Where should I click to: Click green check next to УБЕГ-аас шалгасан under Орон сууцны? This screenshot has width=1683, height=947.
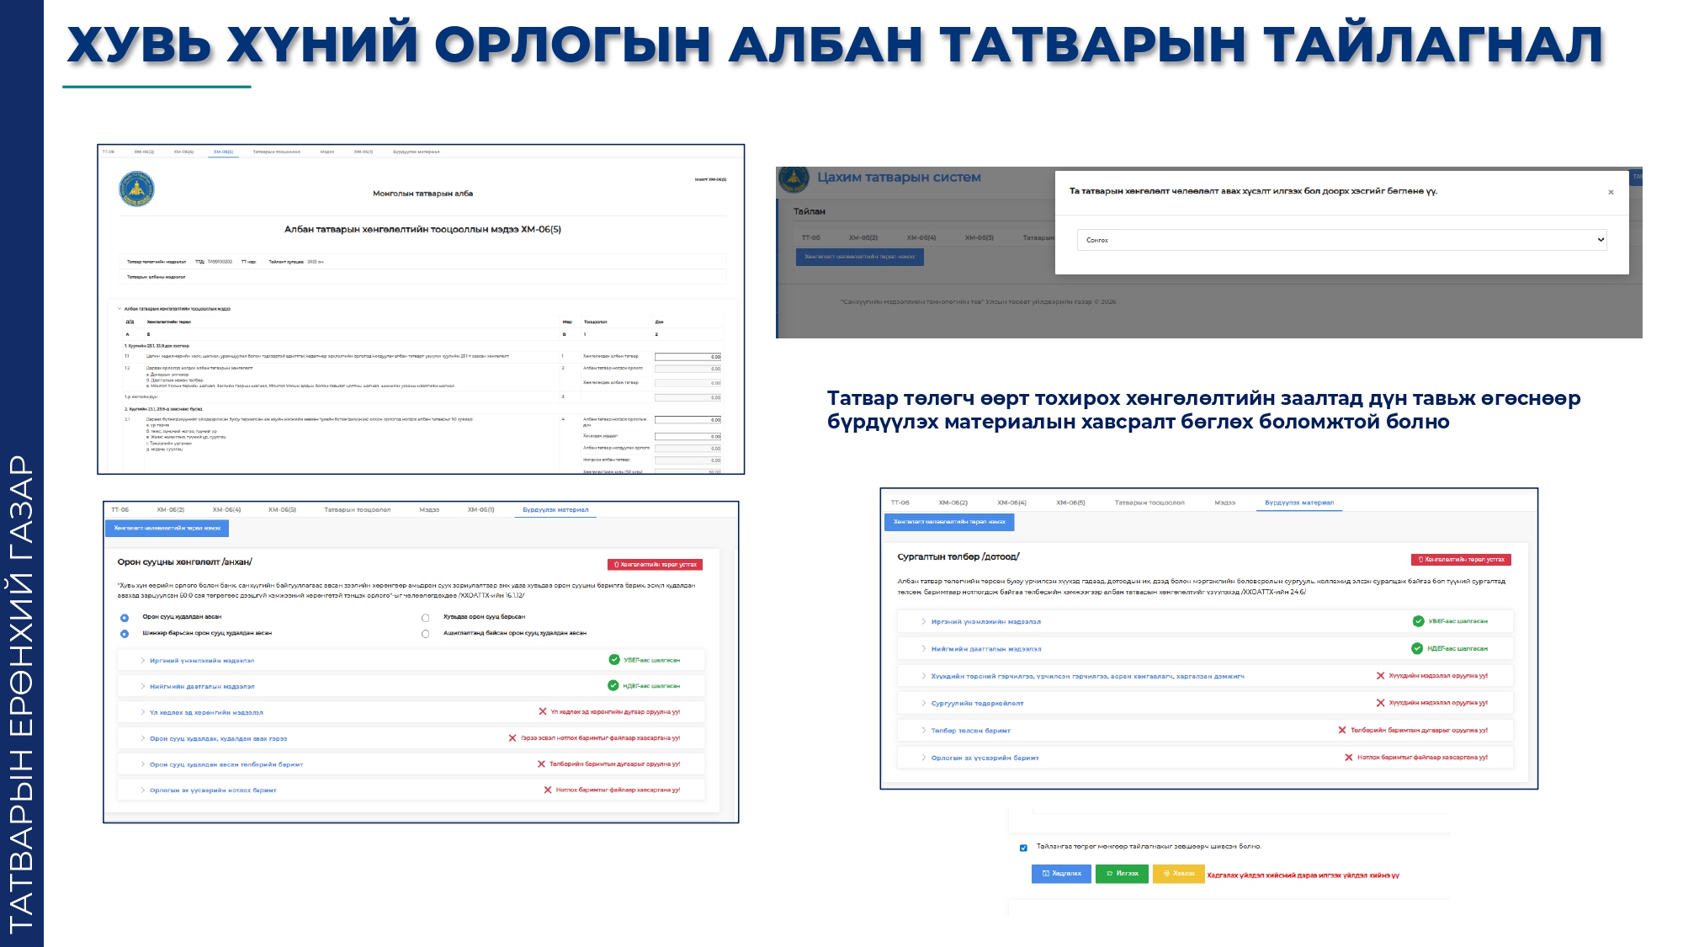click(613, 660)
